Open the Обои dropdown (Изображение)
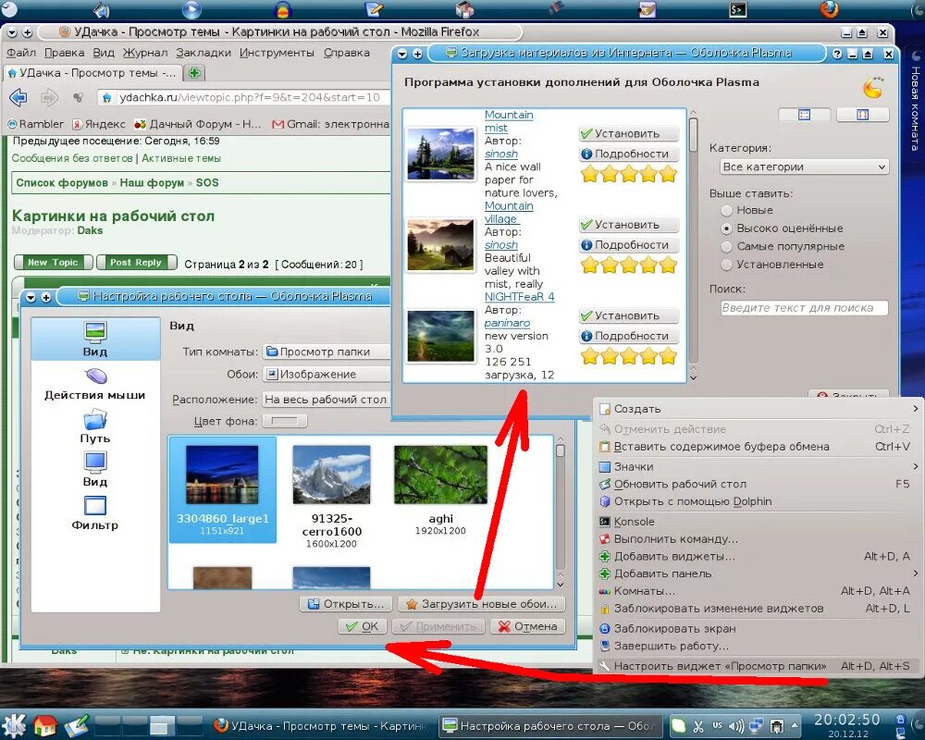 point(327,374)
